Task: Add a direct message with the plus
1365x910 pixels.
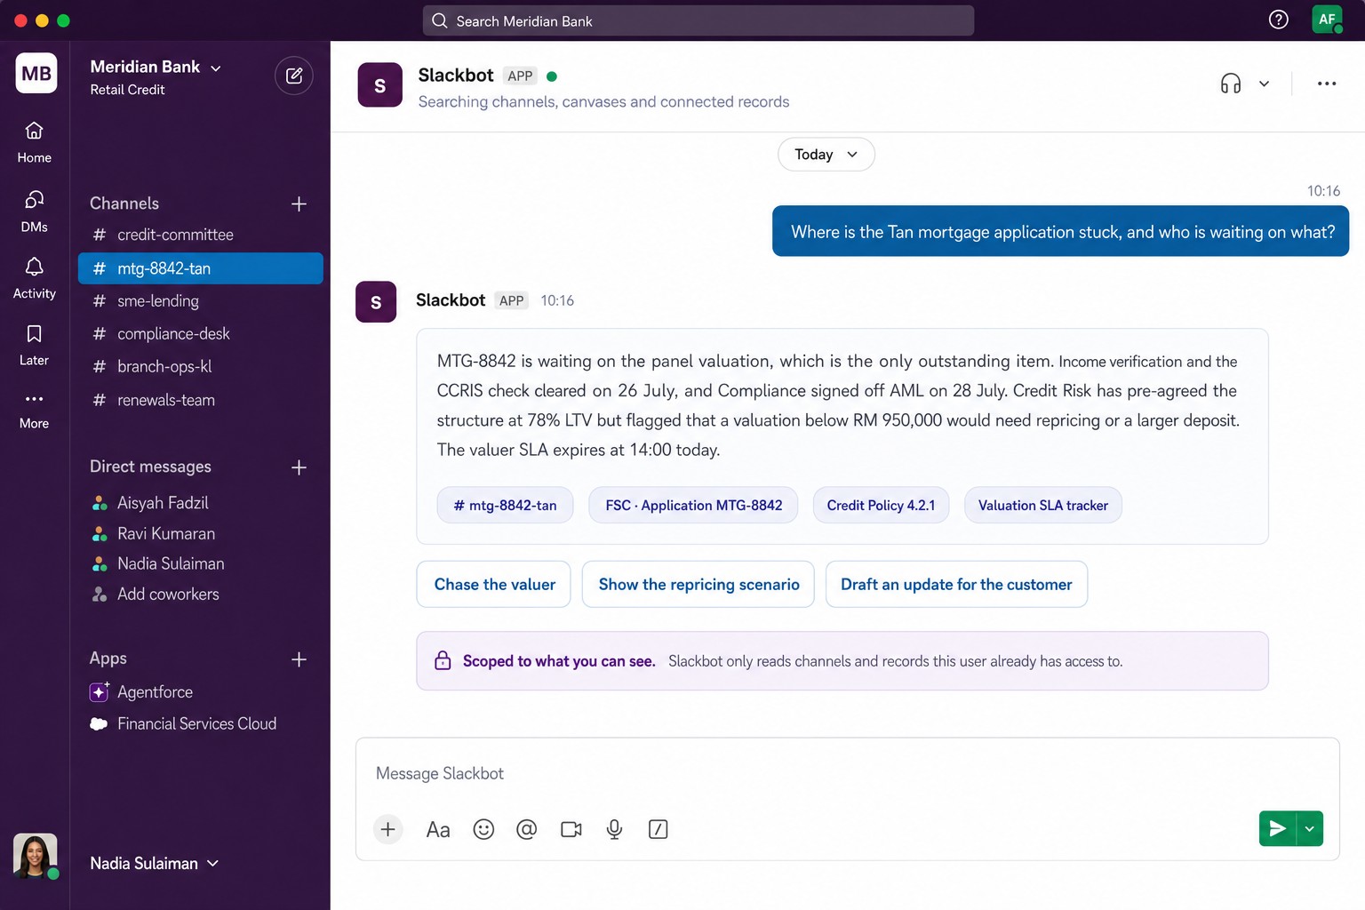Action: pos(299,467)
